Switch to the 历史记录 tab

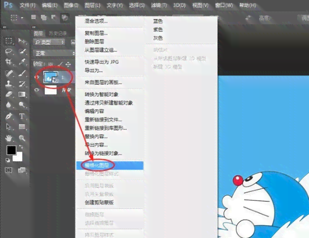coord(58,33)
